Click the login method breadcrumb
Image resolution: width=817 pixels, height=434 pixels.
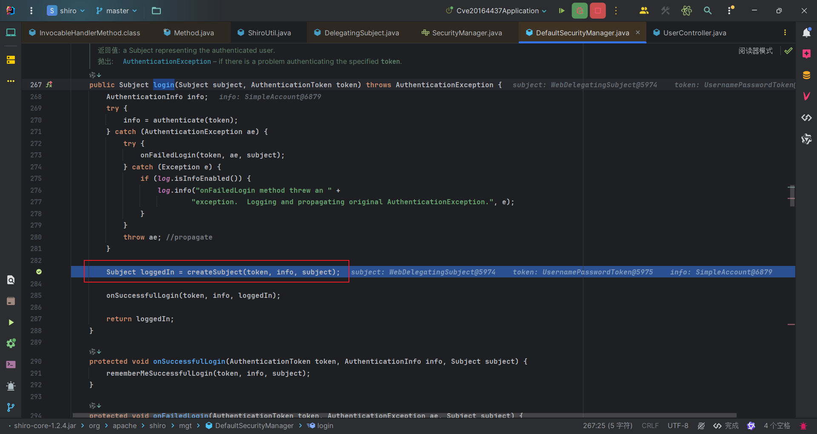pos(320,425)
